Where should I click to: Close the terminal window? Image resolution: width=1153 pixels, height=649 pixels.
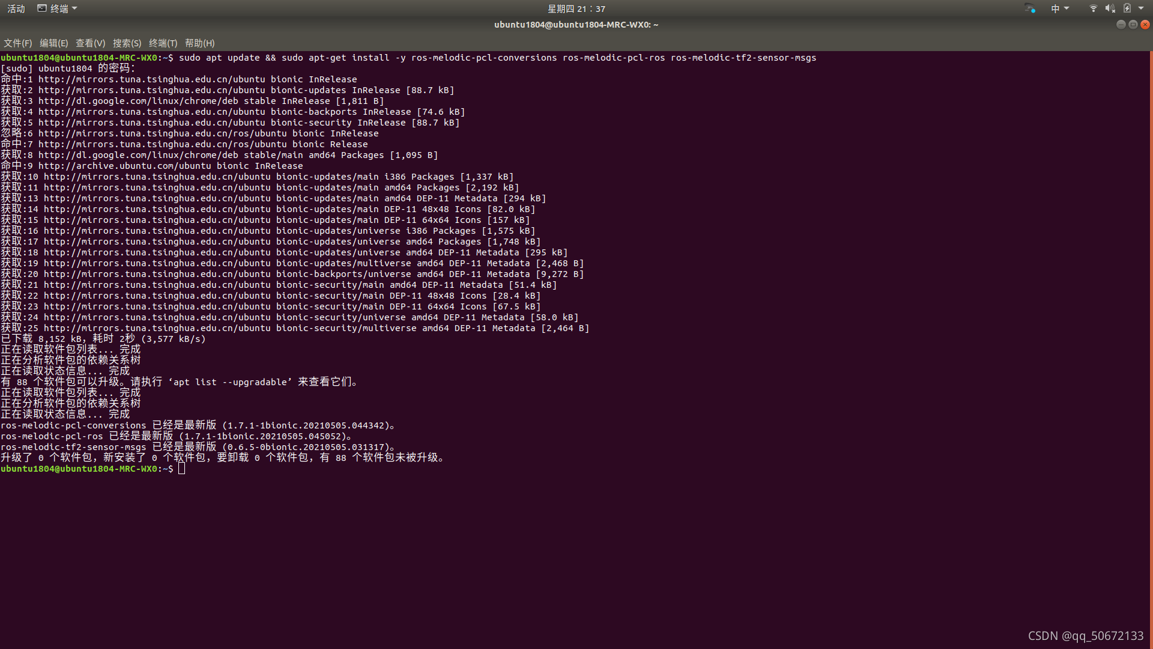click(x=1145, y=25)
